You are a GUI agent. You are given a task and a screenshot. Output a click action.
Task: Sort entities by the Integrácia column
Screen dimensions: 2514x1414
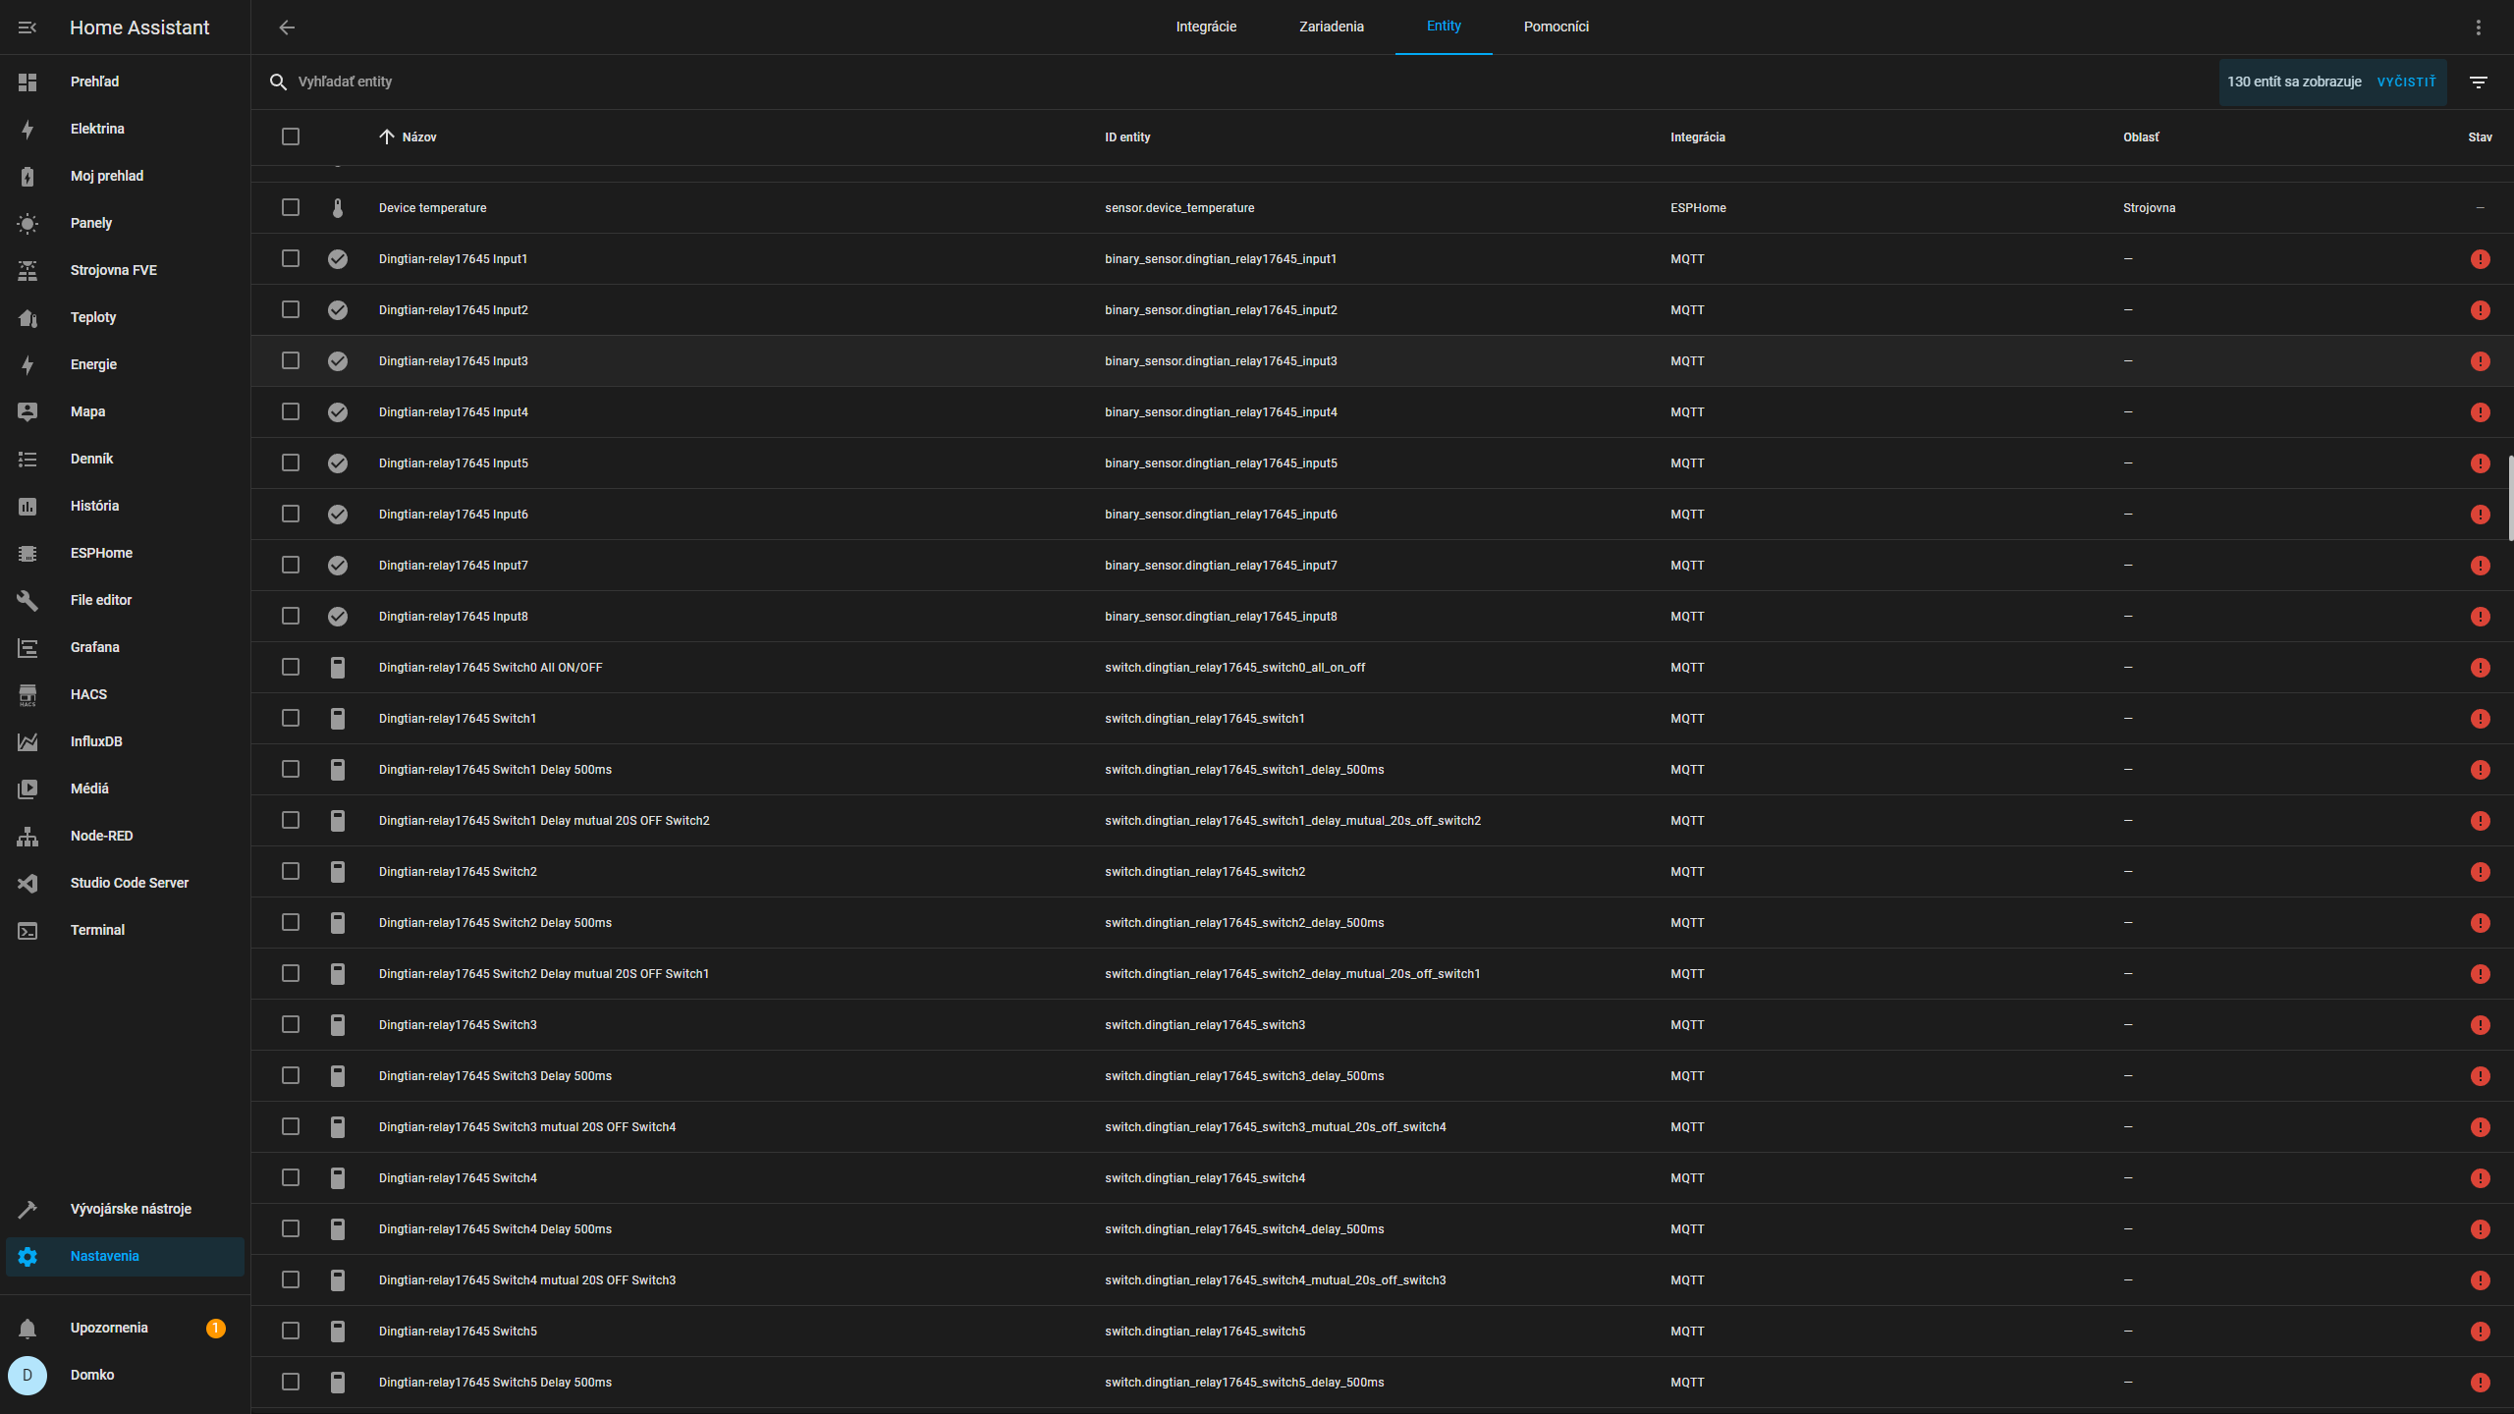coord(1697,137)
